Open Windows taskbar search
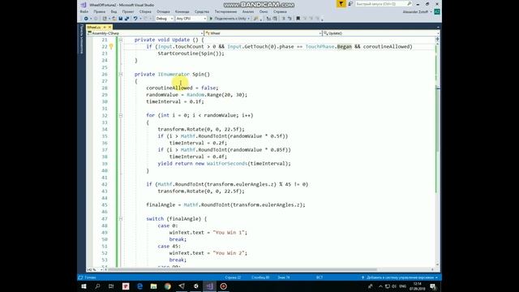 [x=97, y=286]
